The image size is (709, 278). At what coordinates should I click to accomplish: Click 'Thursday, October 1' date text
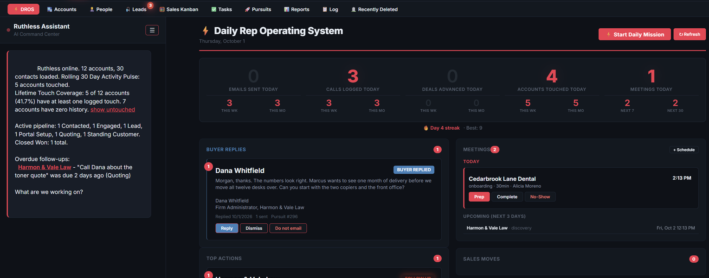tap(222, 41)
